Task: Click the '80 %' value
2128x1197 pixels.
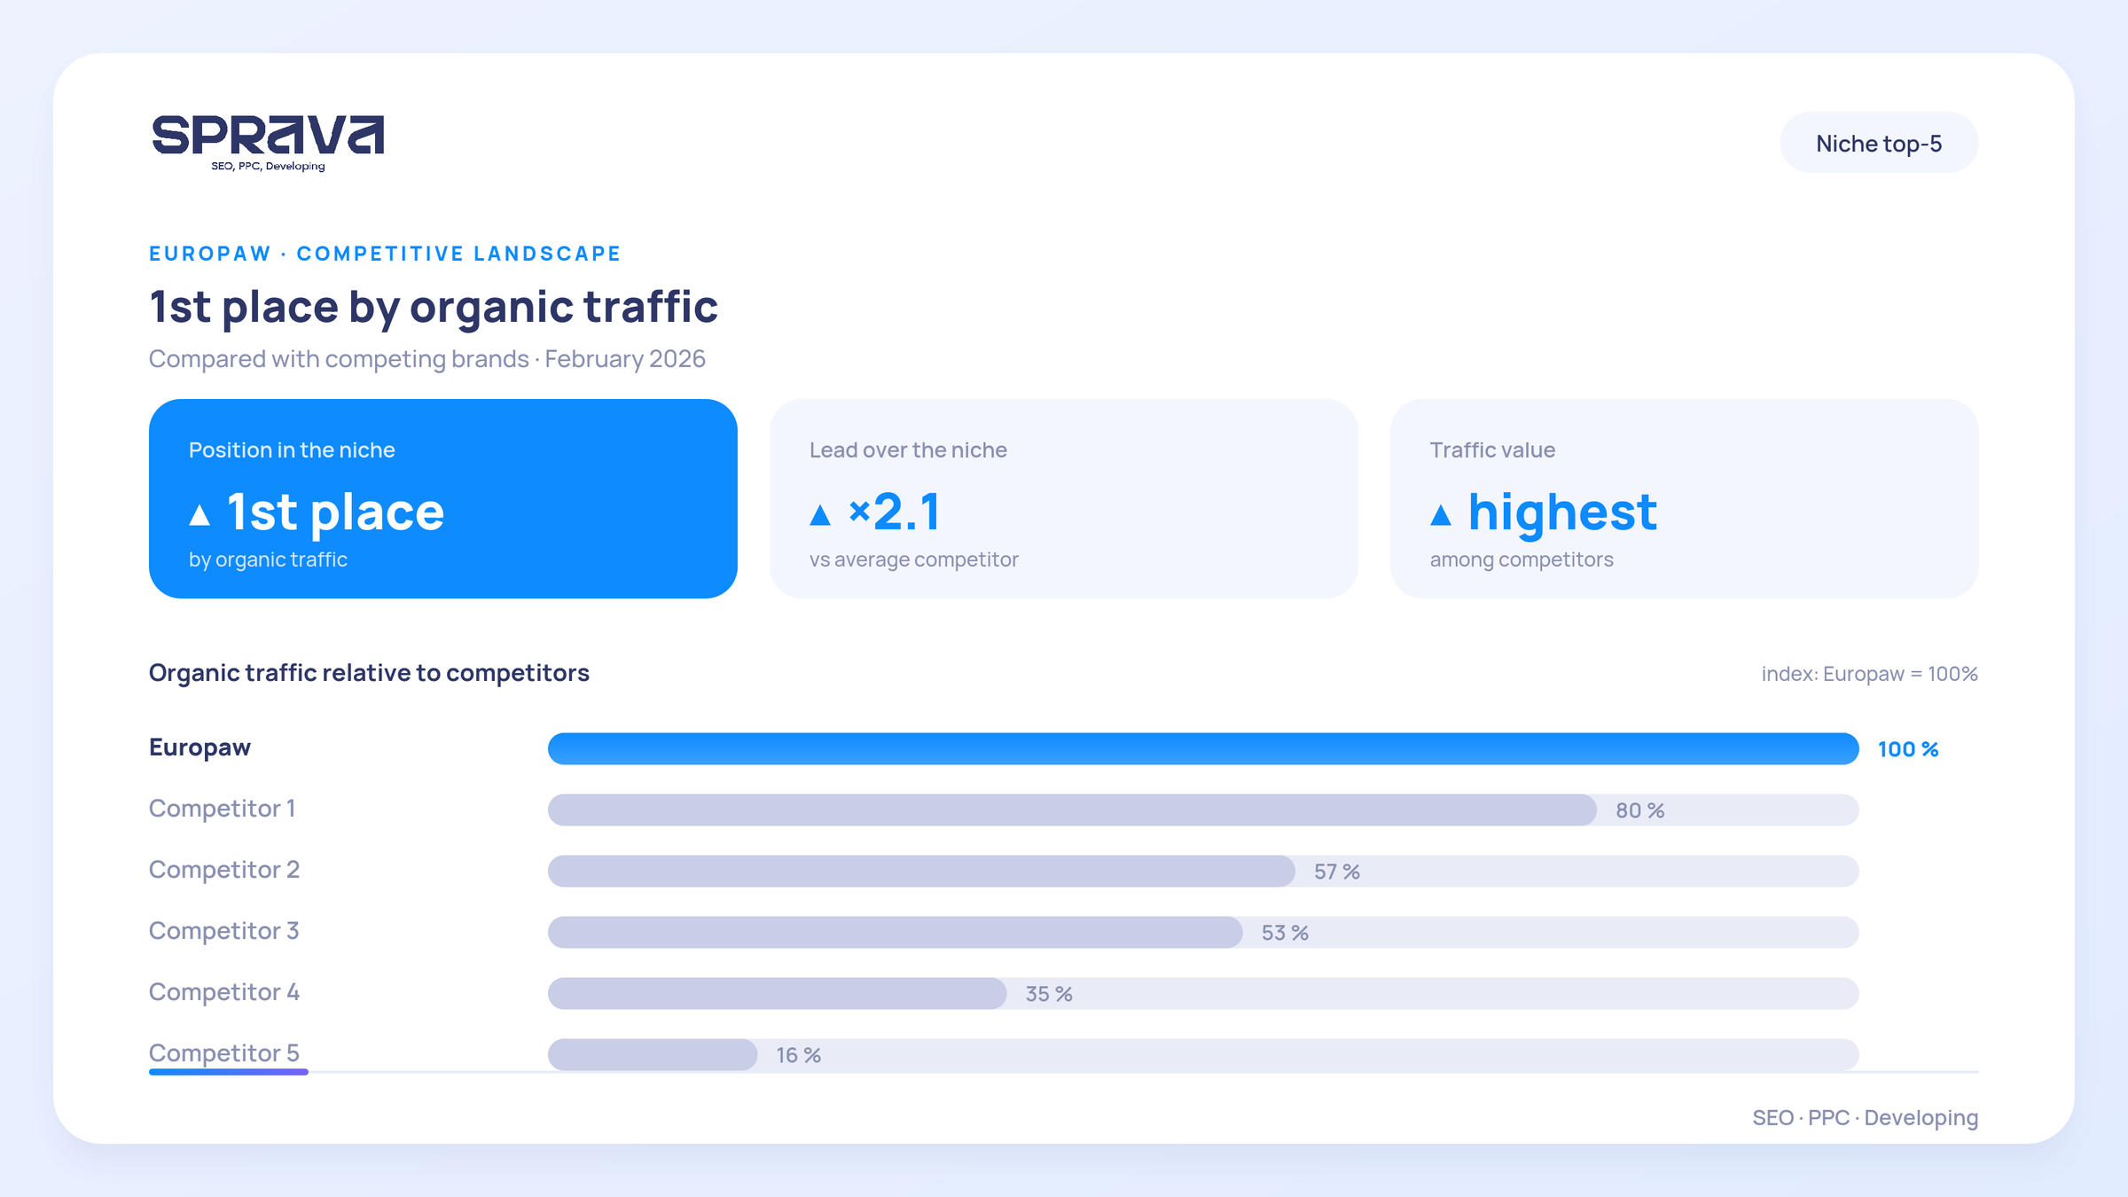Action: click(x=1640, y=810)
